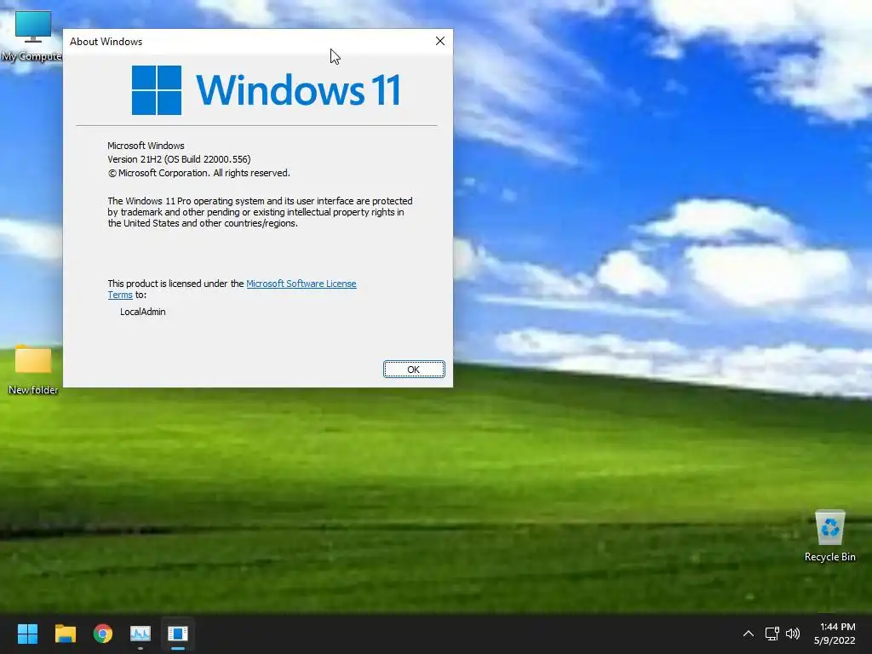Viewport: 872px width, 654px height.
Task: Open the volume speaker tray icon
Action: point(793,634)
